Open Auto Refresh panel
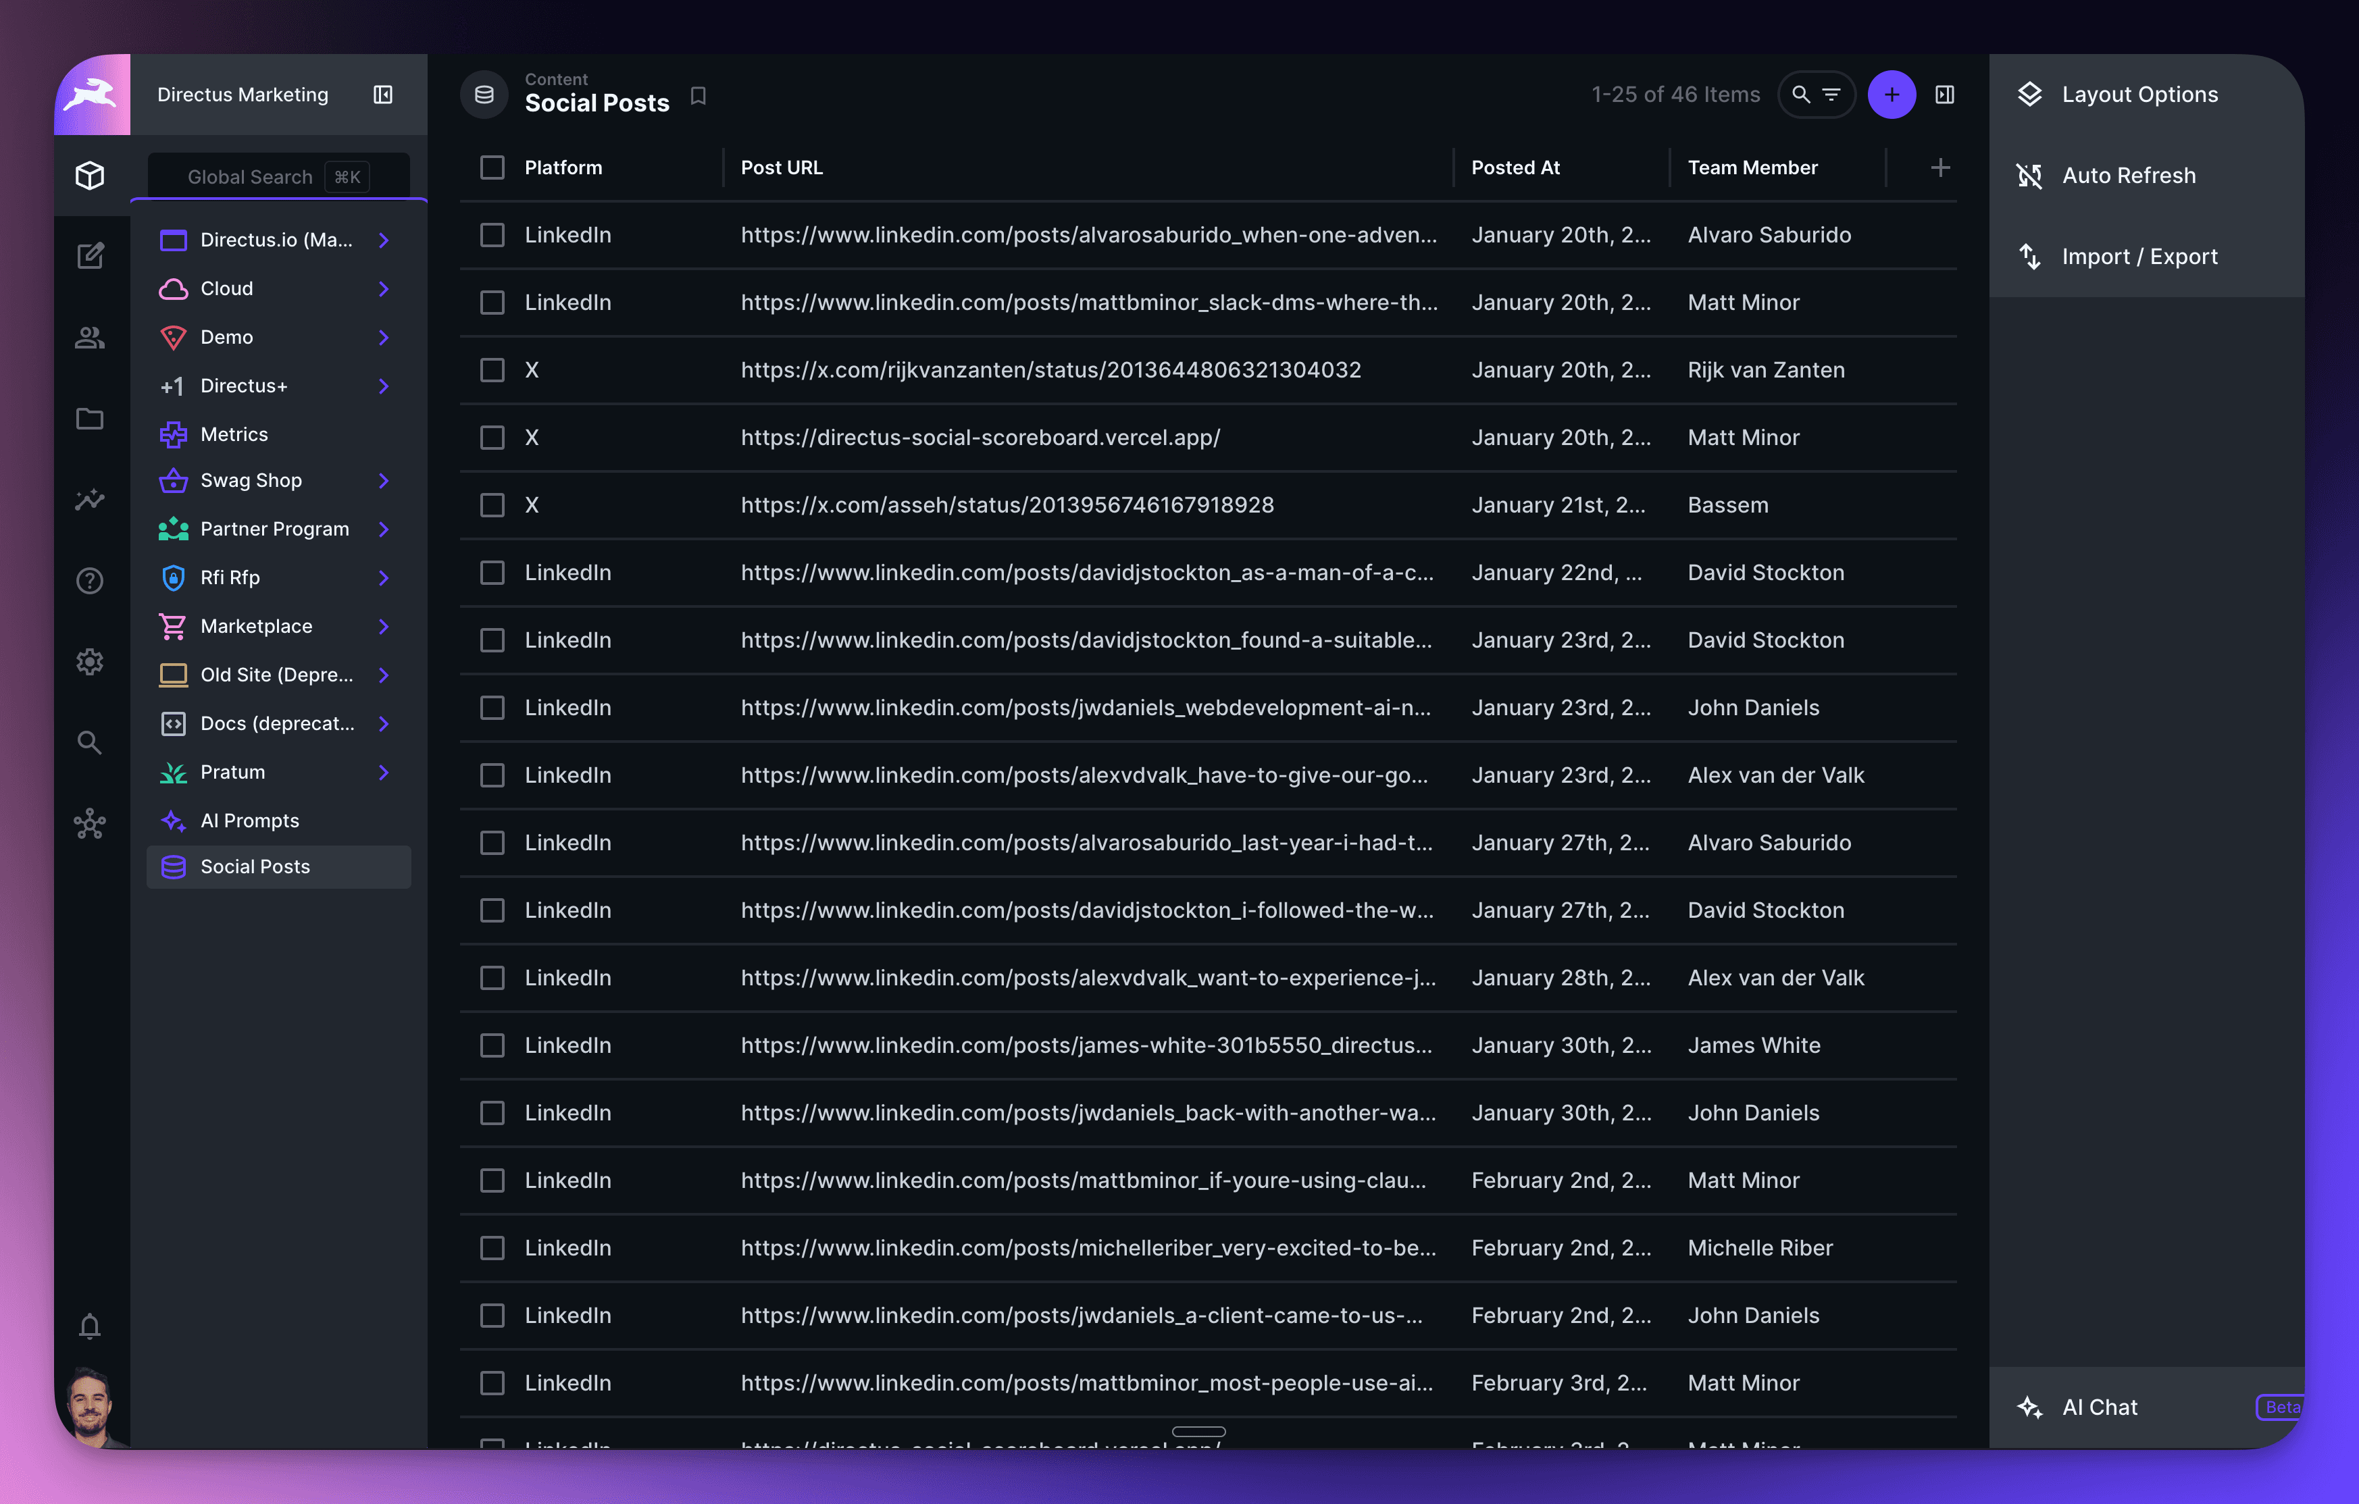Viewport: 2359px width, 1504px height. 2146,176
